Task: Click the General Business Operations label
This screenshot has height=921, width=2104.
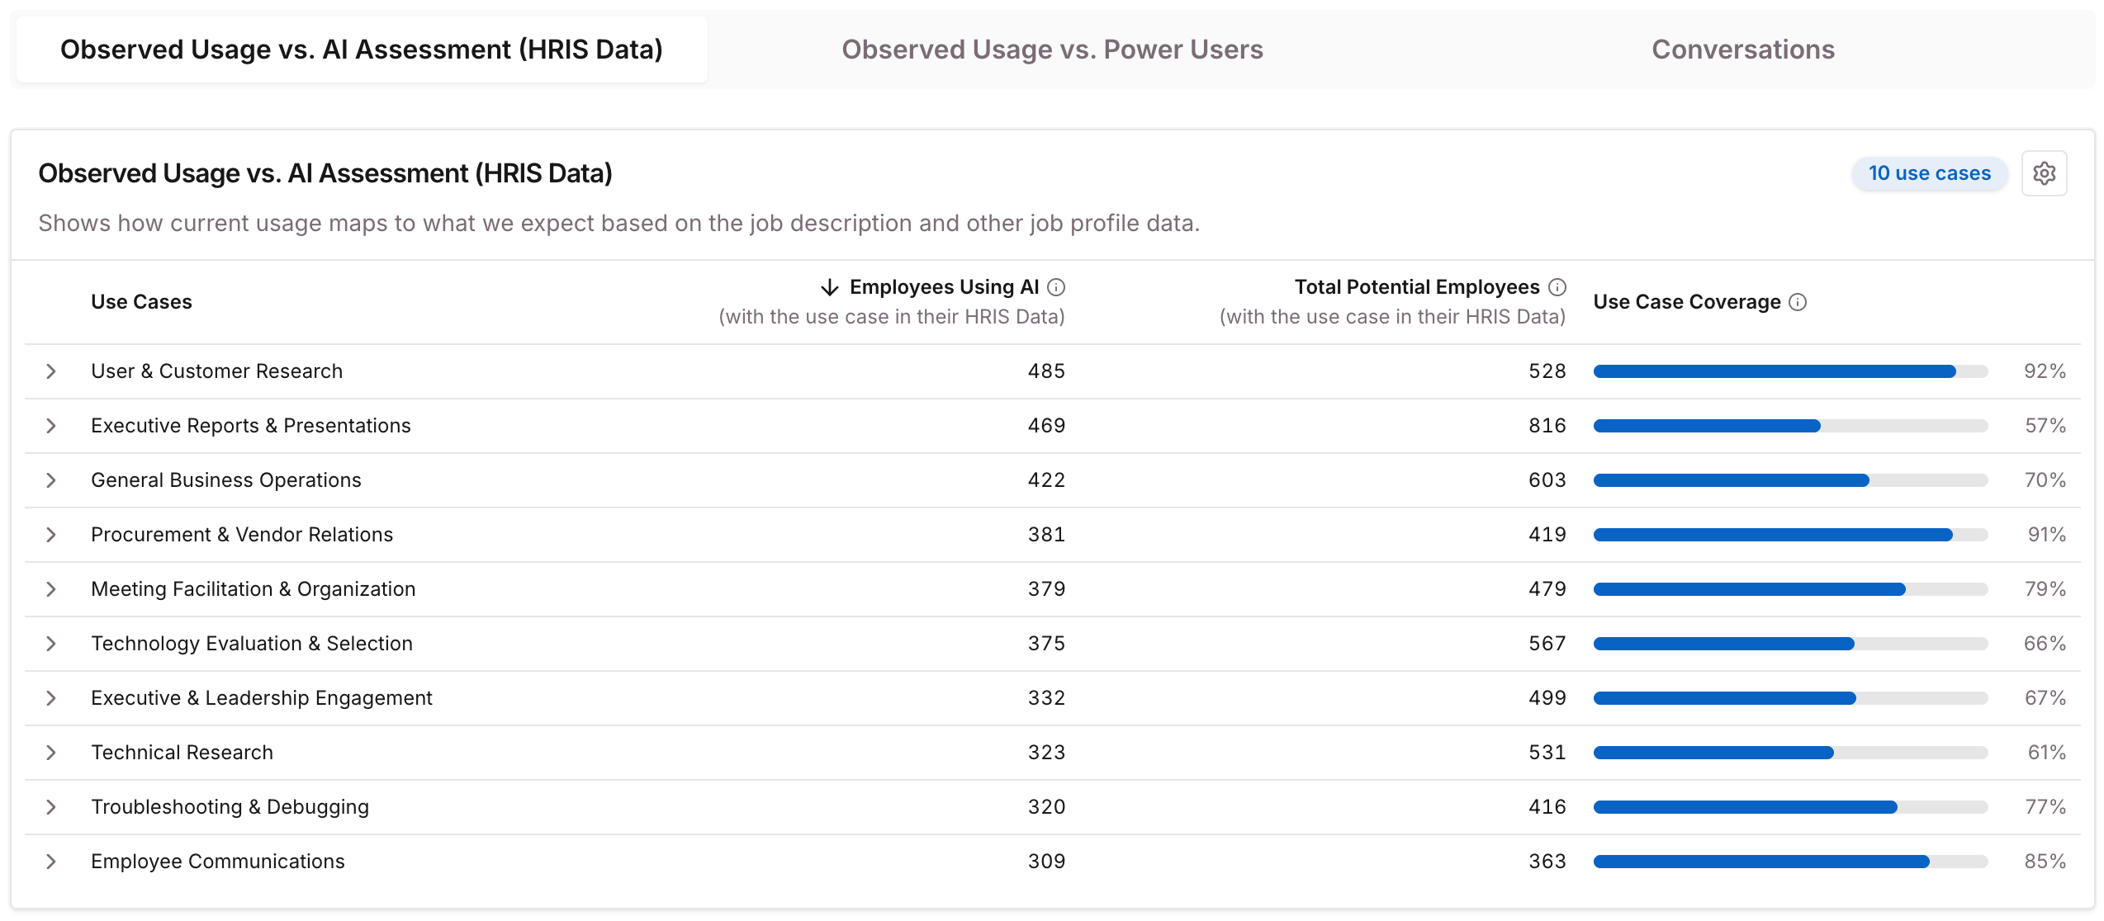Action: tap(226, 480)
